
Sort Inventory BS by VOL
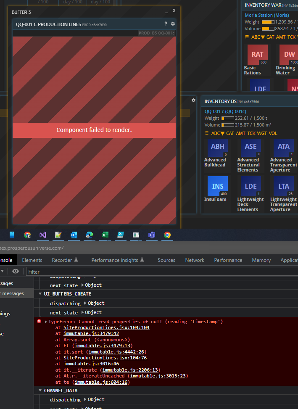coord(273,133)
